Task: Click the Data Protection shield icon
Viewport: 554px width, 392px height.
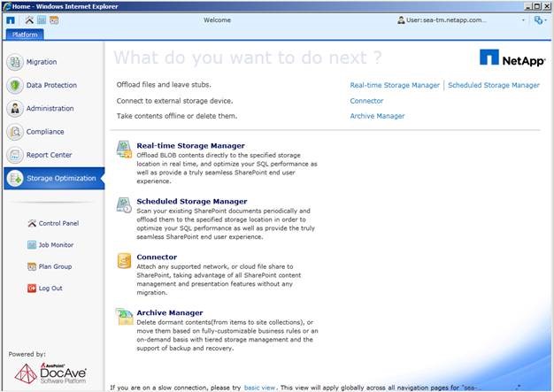Action: click(15, 85)
